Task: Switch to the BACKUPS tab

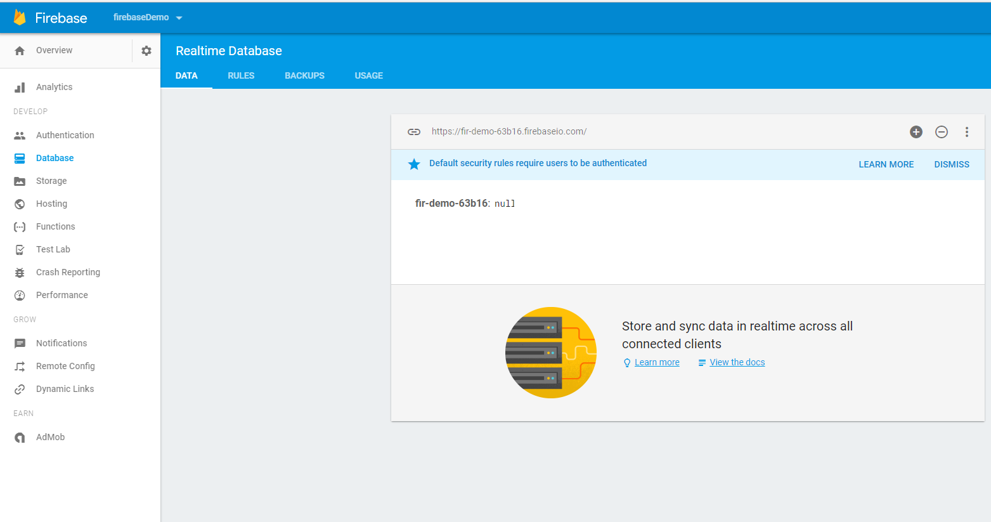Action: 304,75
